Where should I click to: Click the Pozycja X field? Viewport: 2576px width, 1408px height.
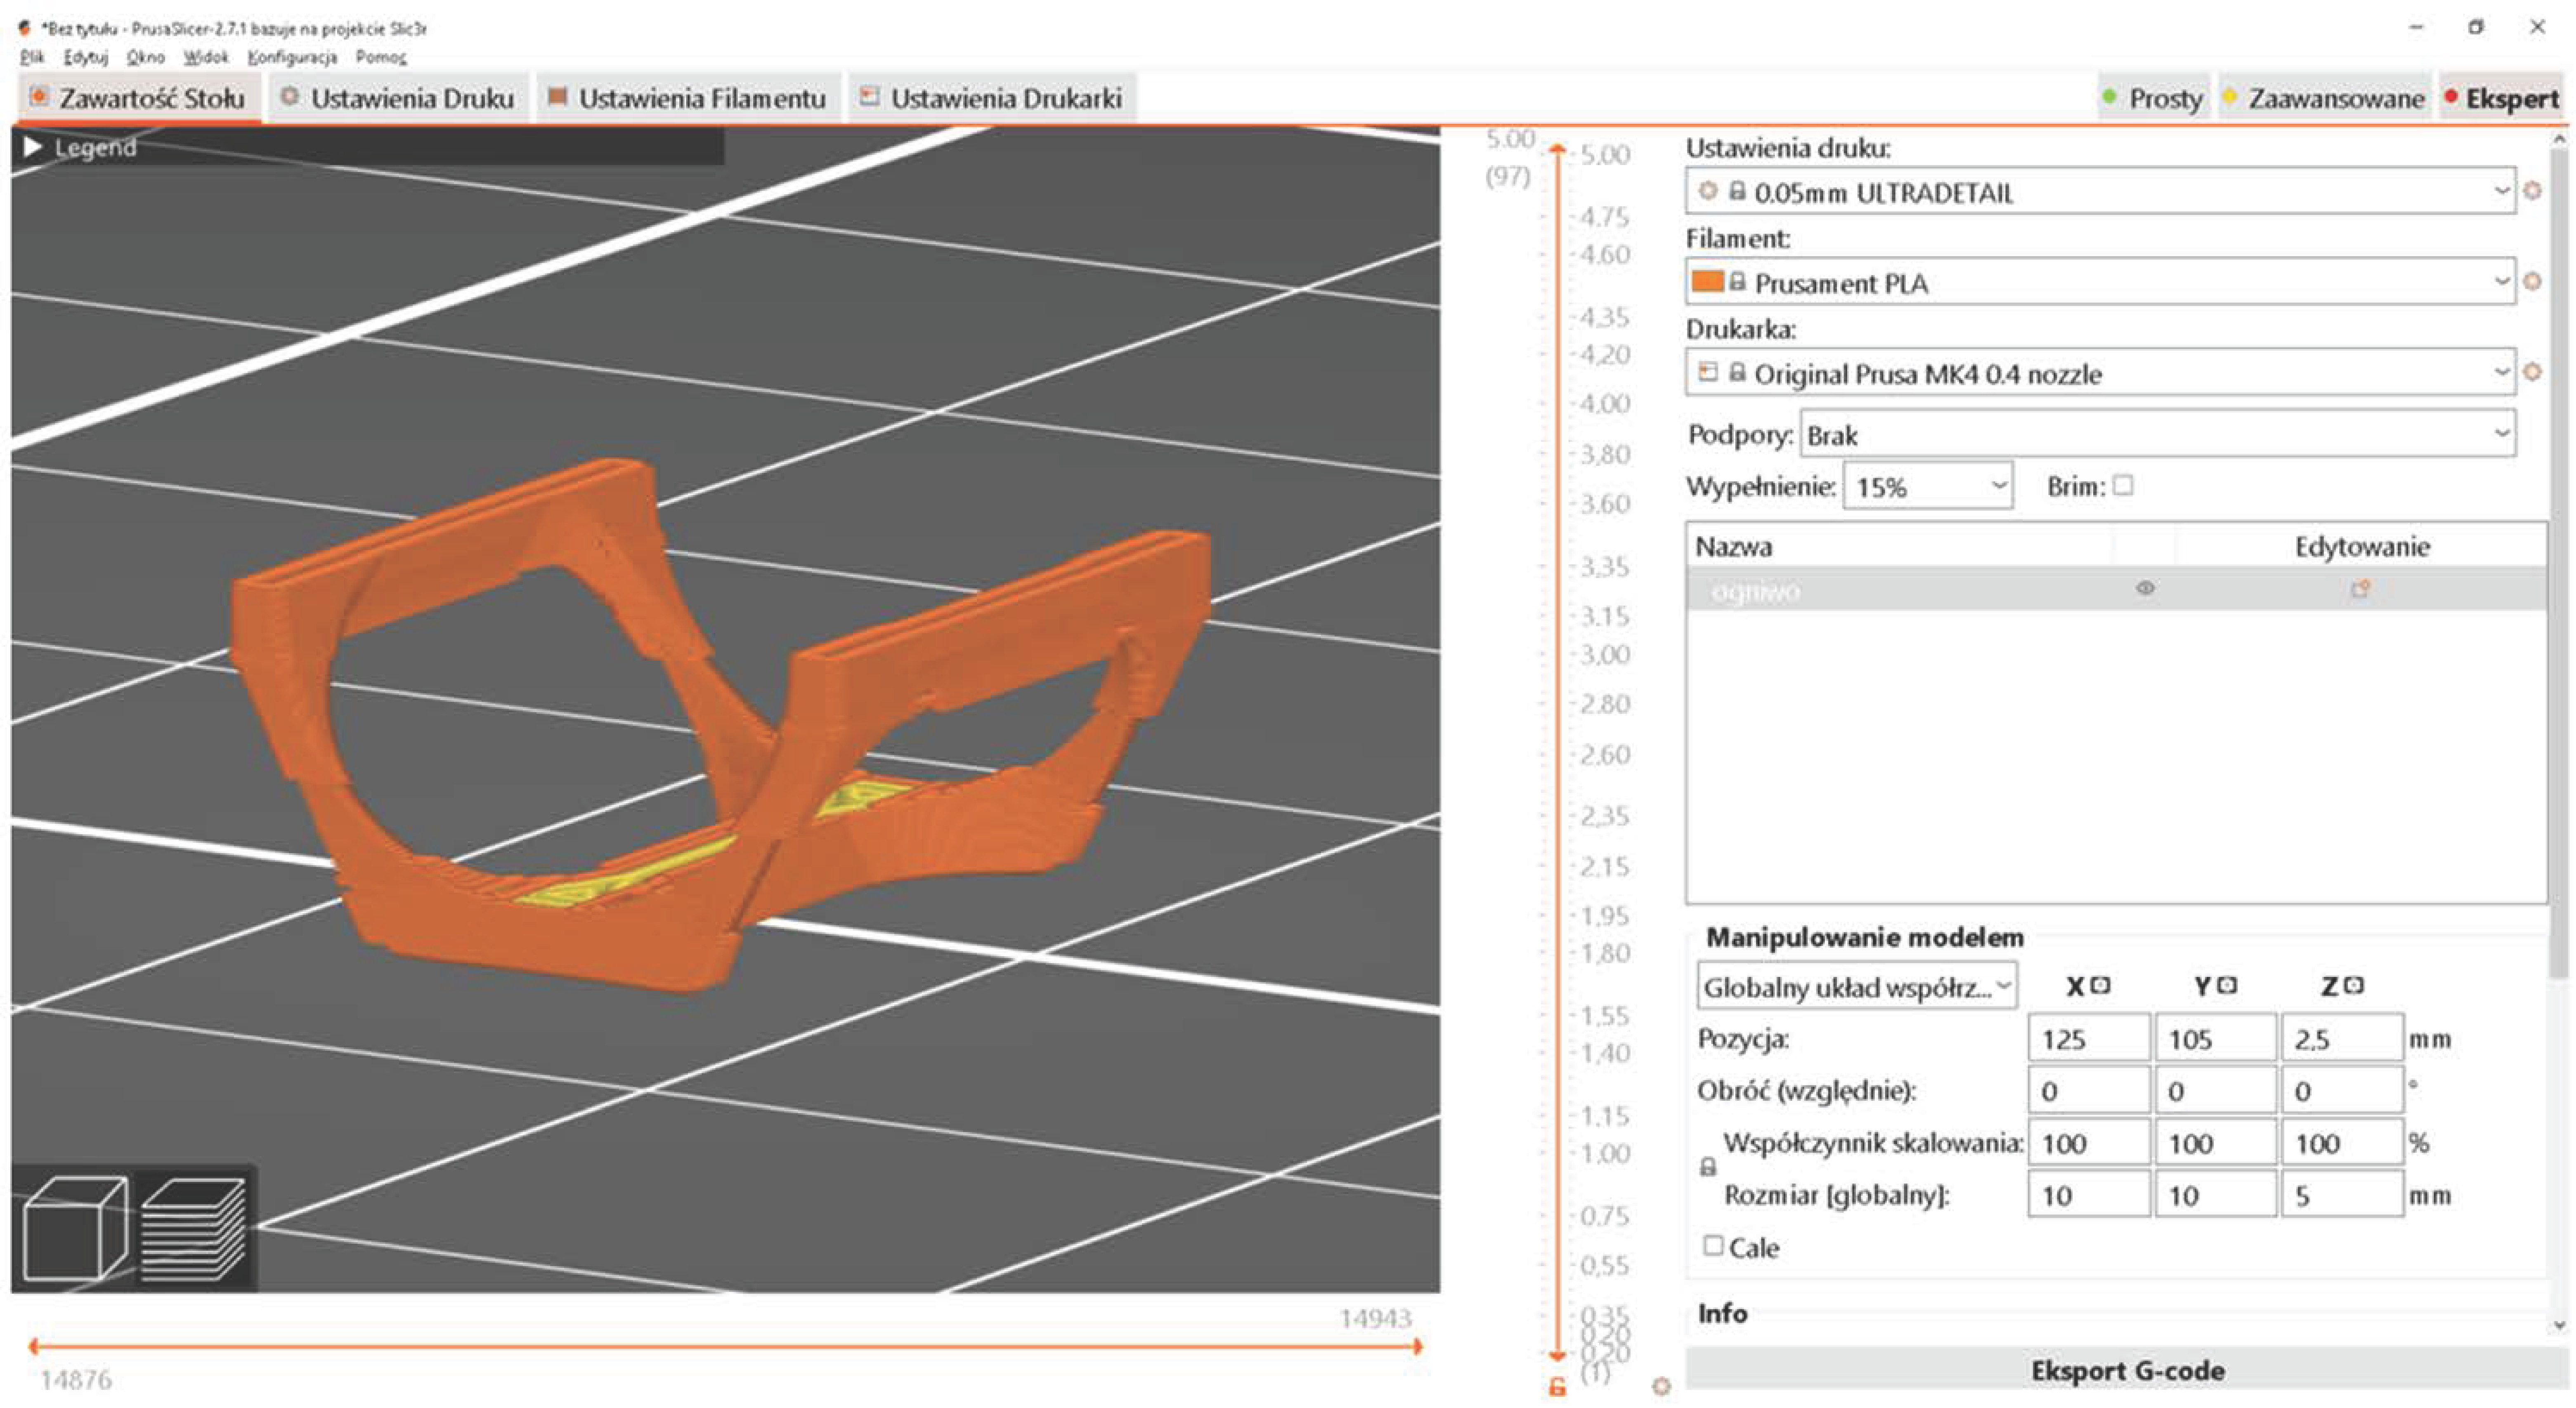pos(2089,1038)
